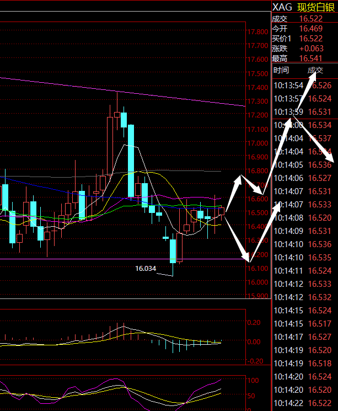Click the 16.500 price axis label

coord(258,212)
